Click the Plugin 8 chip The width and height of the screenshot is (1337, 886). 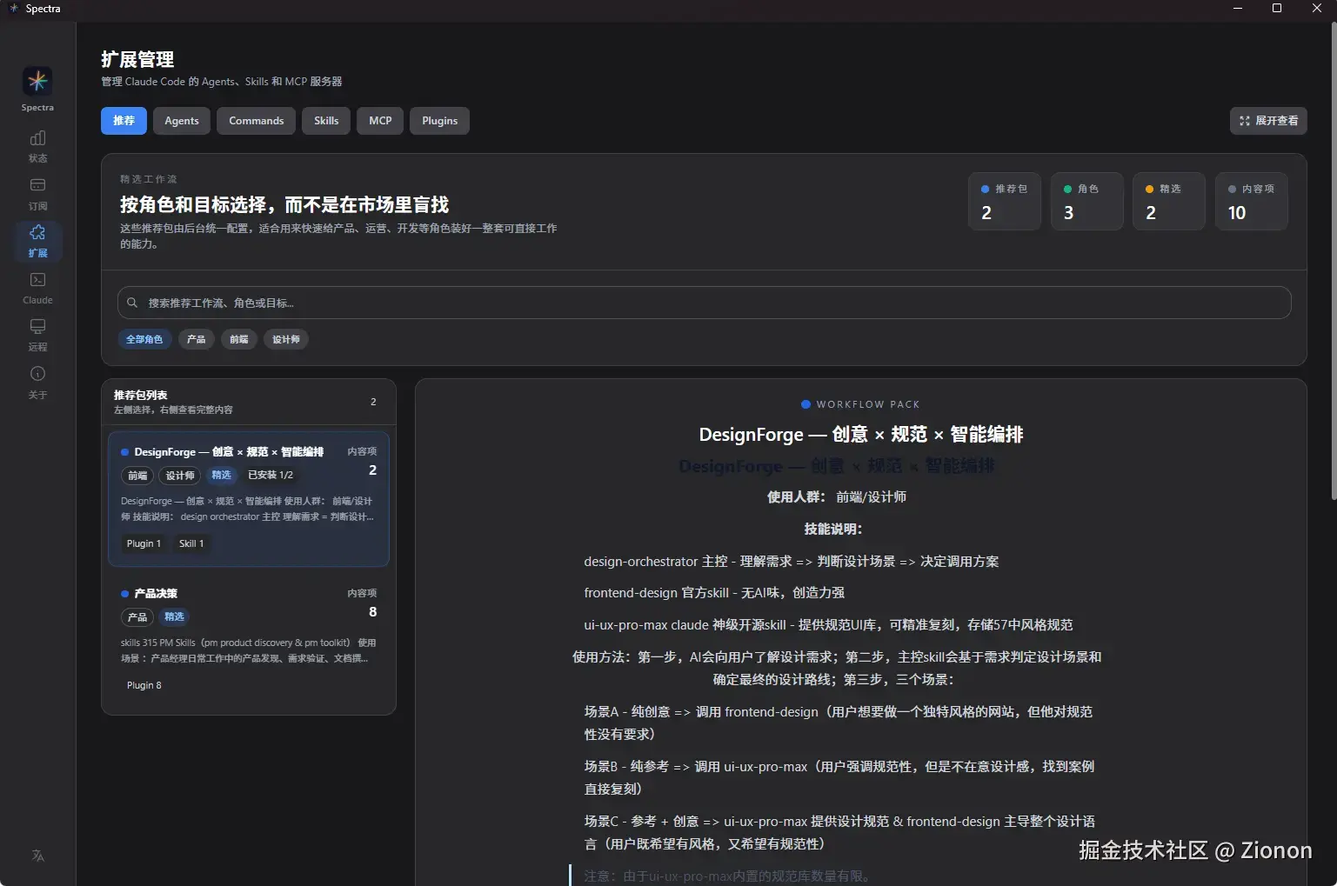pyautogui.click(x=144, y=685)
